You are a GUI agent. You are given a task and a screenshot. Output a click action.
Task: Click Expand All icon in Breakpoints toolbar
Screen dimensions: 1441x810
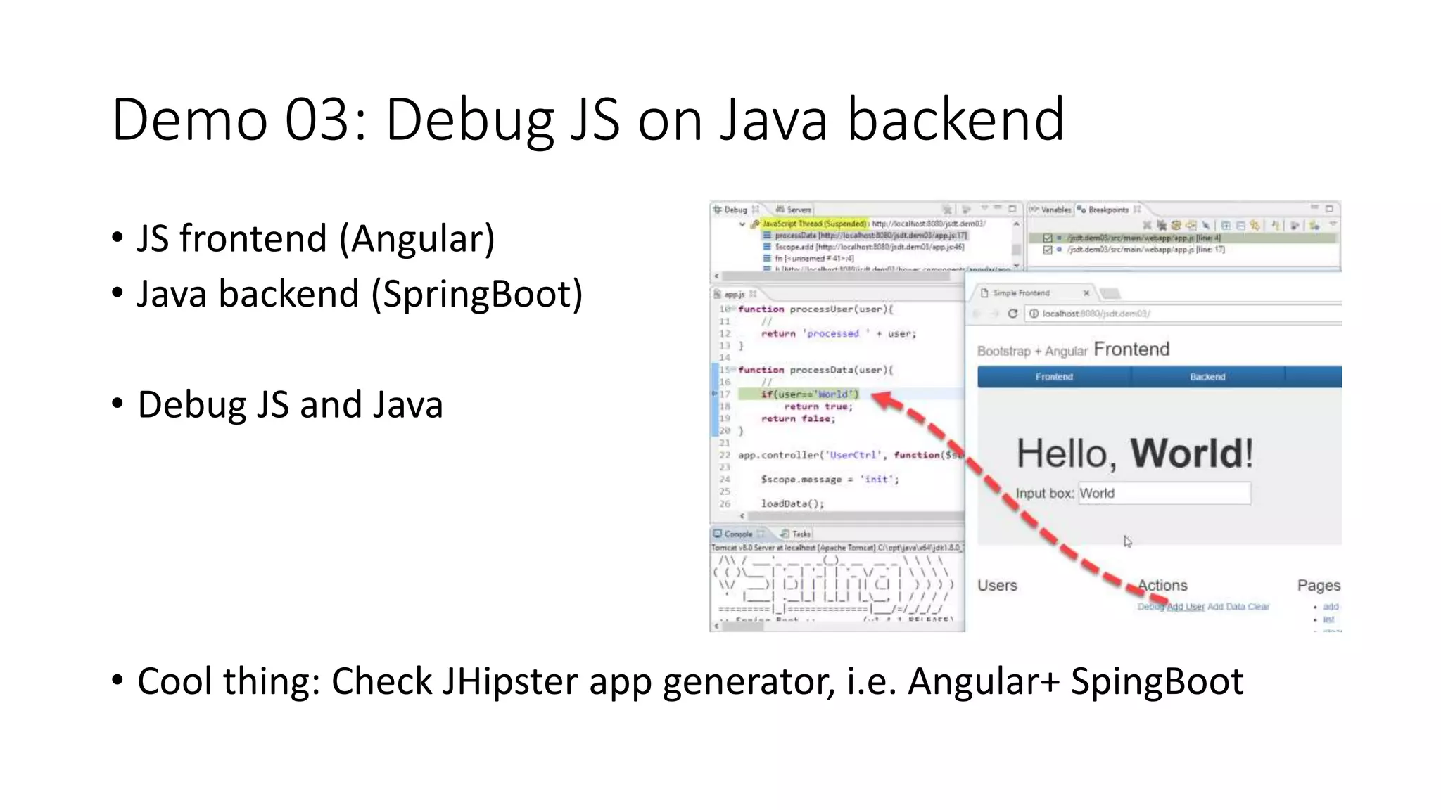(x=1226, y=226)
